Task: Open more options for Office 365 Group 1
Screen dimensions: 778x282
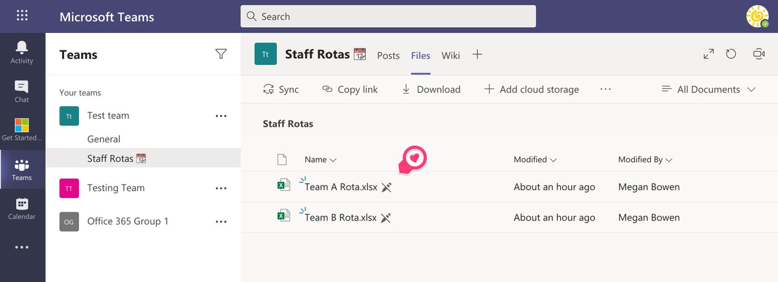Action: pyautogui.click(x=221, y=221)
